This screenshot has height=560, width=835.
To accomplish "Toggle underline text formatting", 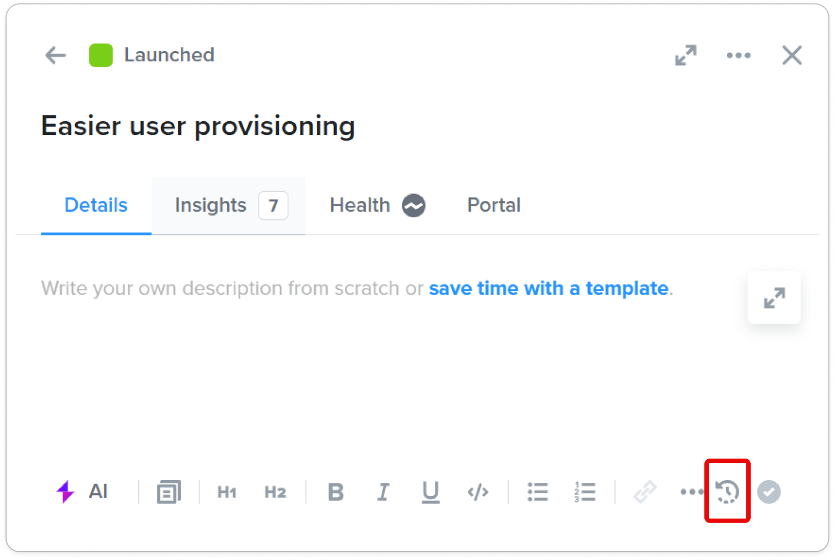I will 430,492.
